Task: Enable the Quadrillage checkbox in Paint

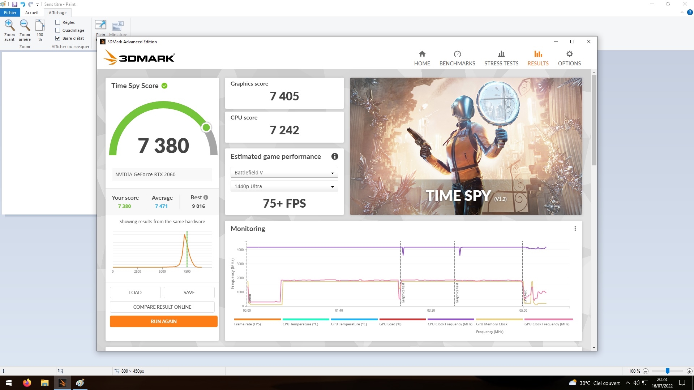Action: (x=57, y=30)
